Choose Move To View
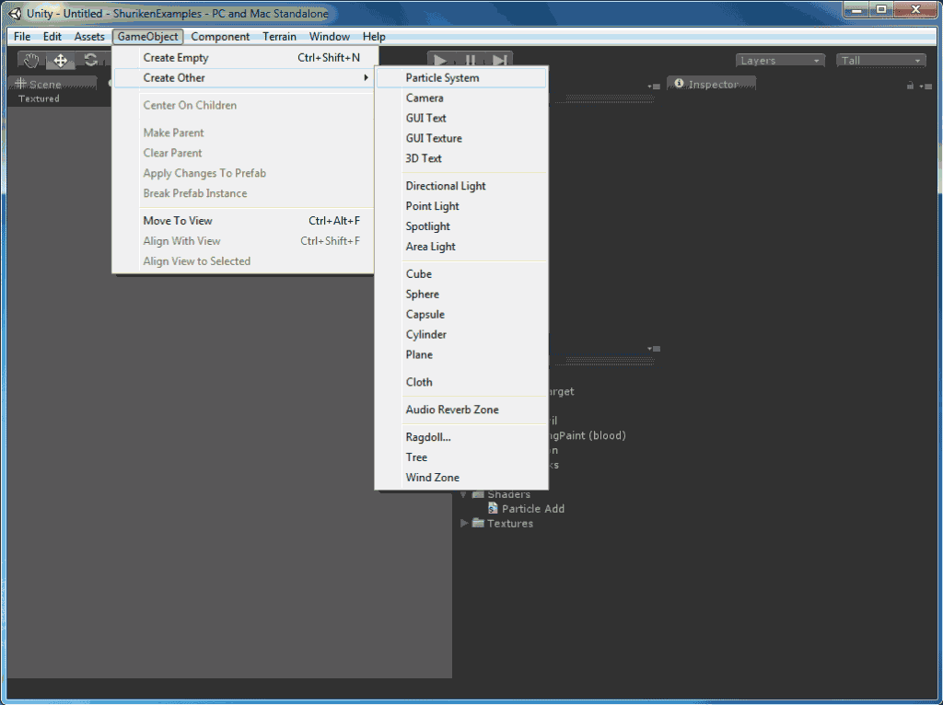The image size is (943, 705). (x=243, y=221)
